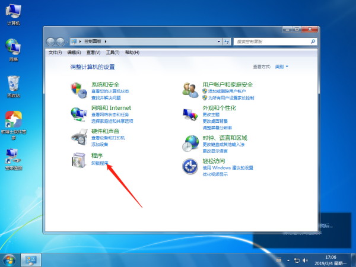Screen dimensions: 356x267
Task: Expand arrow before 控制面板 breadcrumb
Action: [x=80, y=42]
